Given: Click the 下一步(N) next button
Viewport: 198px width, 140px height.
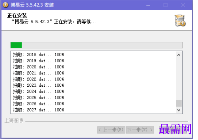Looking at the screenshot, I should tap(140, 130).
